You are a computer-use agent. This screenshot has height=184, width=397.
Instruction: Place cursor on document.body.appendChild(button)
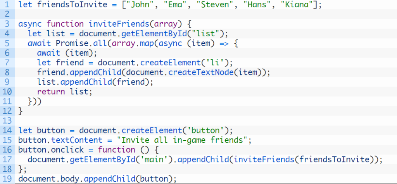pyautogui.click(x=97, y=179)
